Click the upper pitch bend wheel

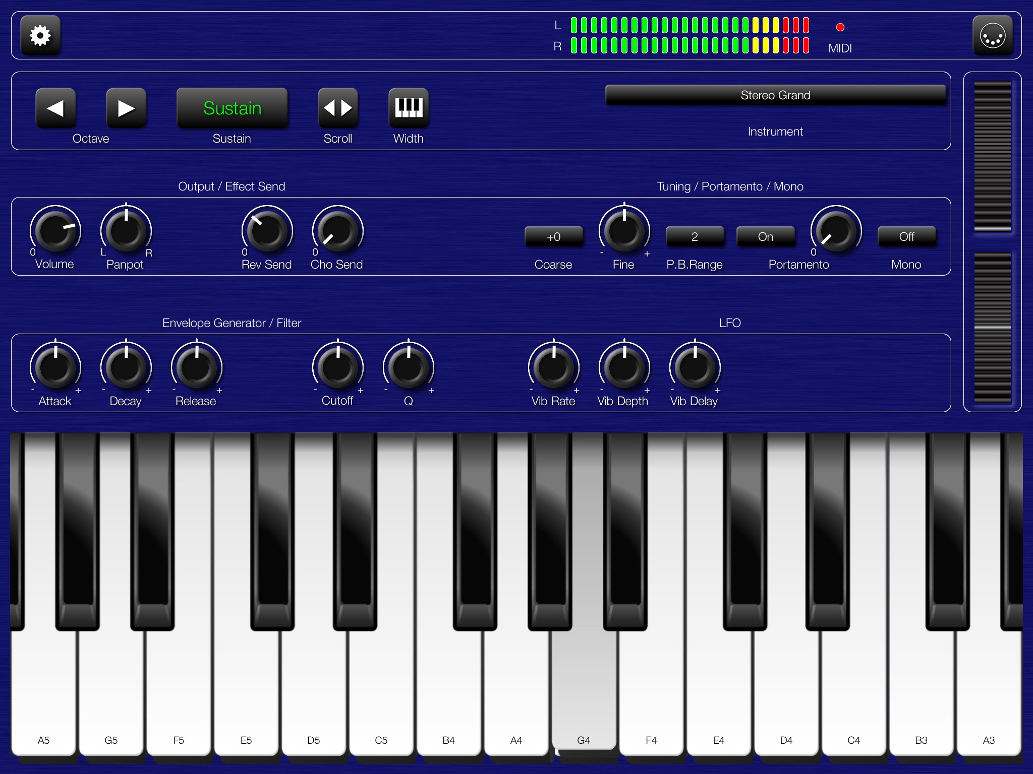992,156
